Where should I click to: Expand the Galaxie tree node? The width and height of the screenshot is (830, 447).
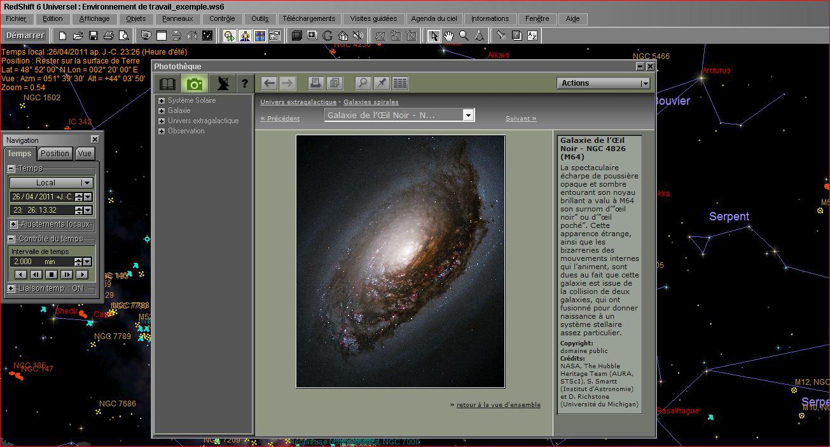(x=162, y=111)
